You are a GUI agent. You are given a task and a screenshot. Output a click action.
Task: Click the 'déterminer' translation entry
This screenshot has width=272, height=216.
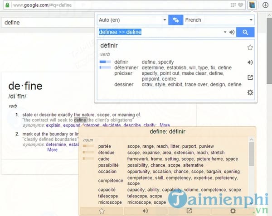pos(126,67)
